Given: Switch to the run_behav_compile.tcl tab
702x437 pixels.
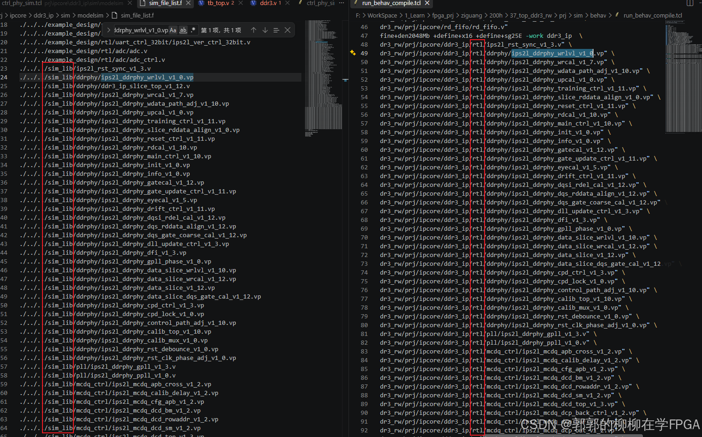Looking at the screenshot, I should [x=391, y=3].
